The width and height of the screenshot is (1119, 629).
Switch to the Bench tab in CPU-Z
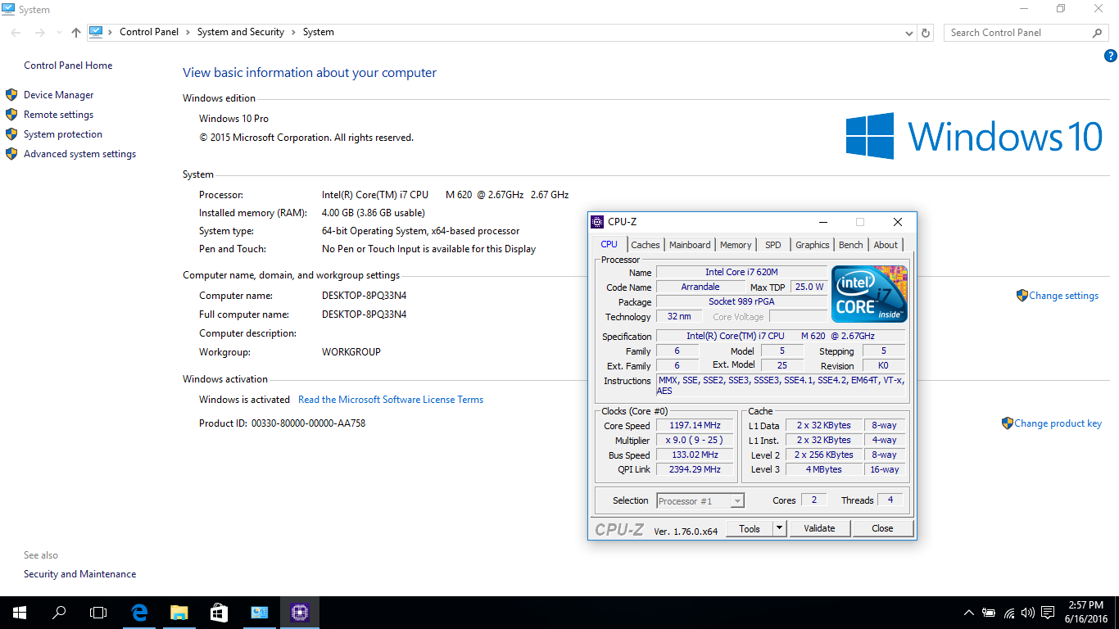pyautogui.click(x=851, y=245)
